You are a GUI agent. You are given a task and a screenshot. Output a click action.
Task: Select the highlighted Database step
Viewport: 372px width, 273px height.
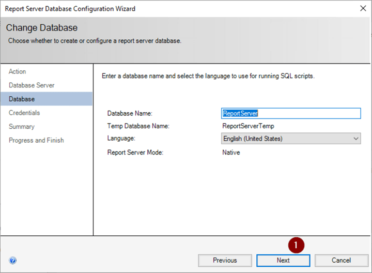tap(22, 99)
